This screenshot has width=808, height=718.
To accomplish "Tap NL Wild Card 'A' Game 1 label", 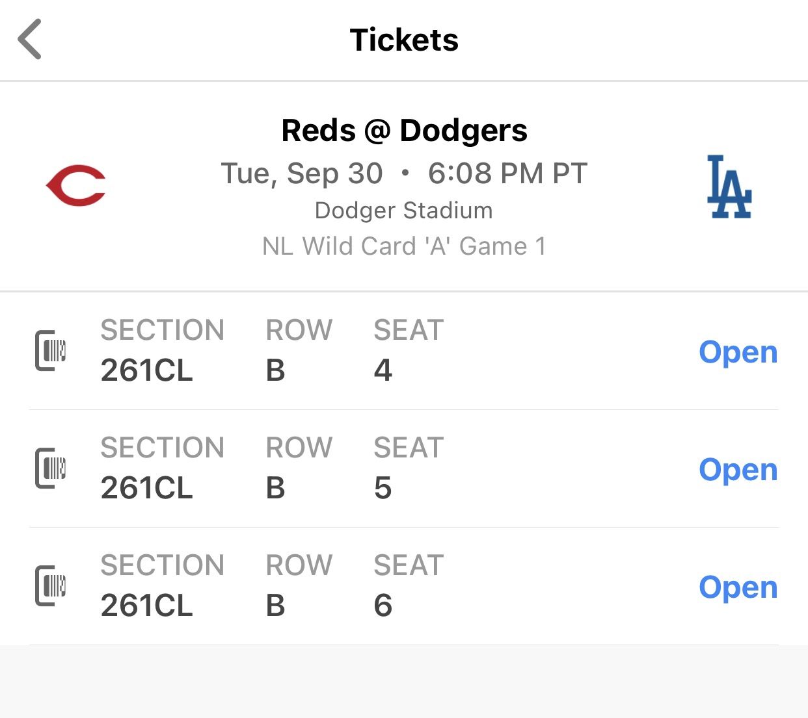I will click(404, 247).
